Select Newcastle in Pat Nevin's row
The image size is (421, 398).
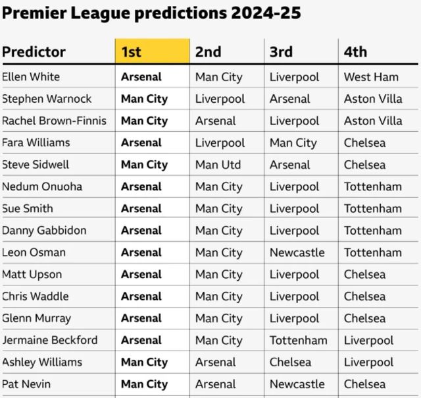[297, 384]
